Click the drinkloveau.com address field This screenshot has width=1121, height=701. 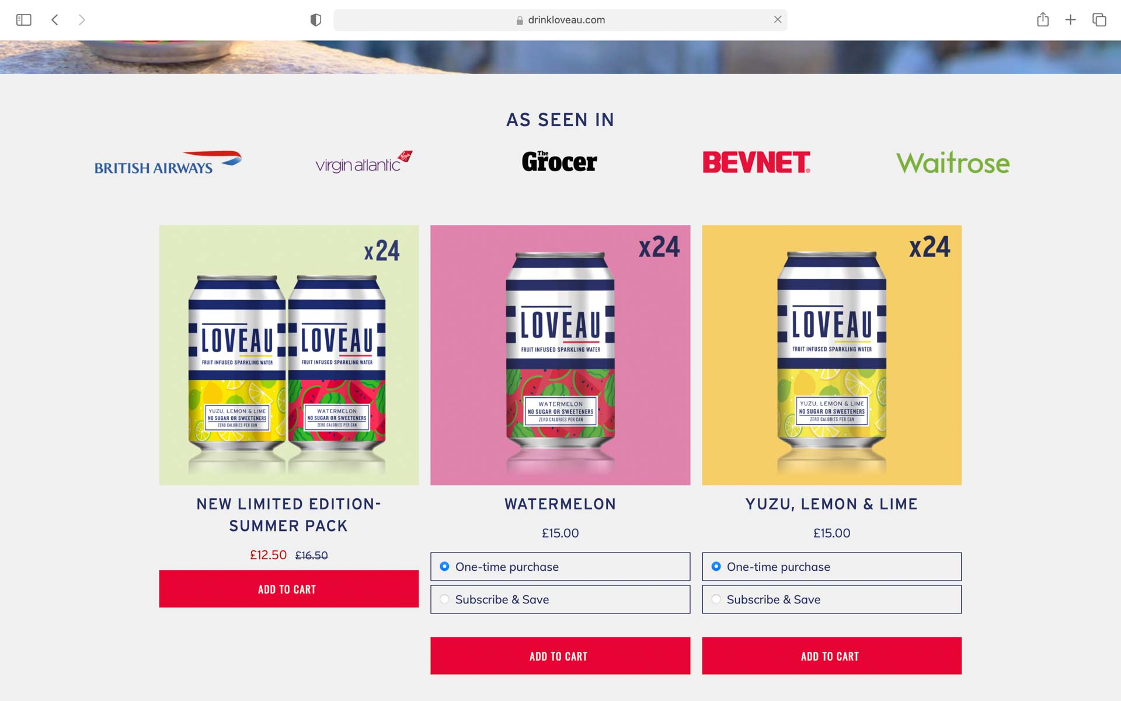pos(560,20)
